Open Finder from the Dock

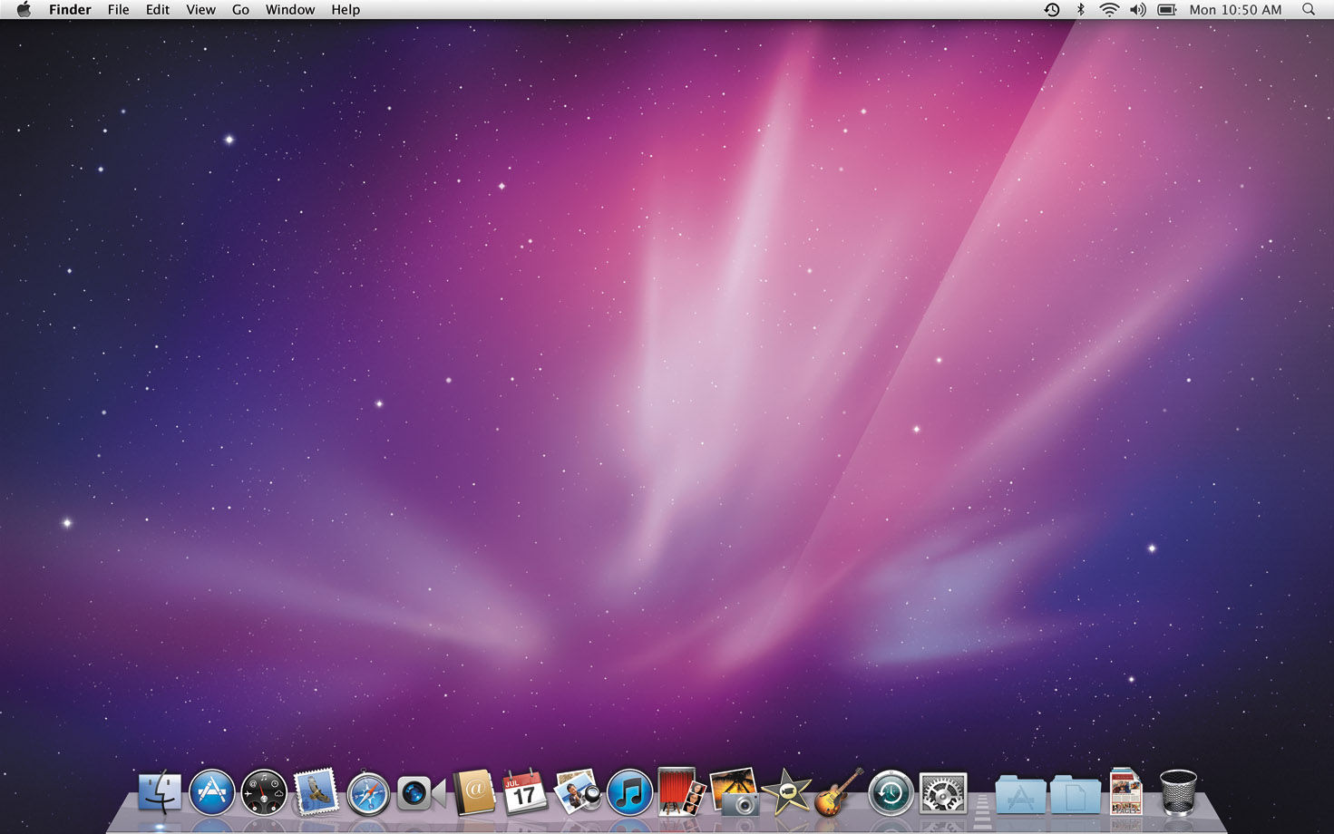(x=160, y=793)
